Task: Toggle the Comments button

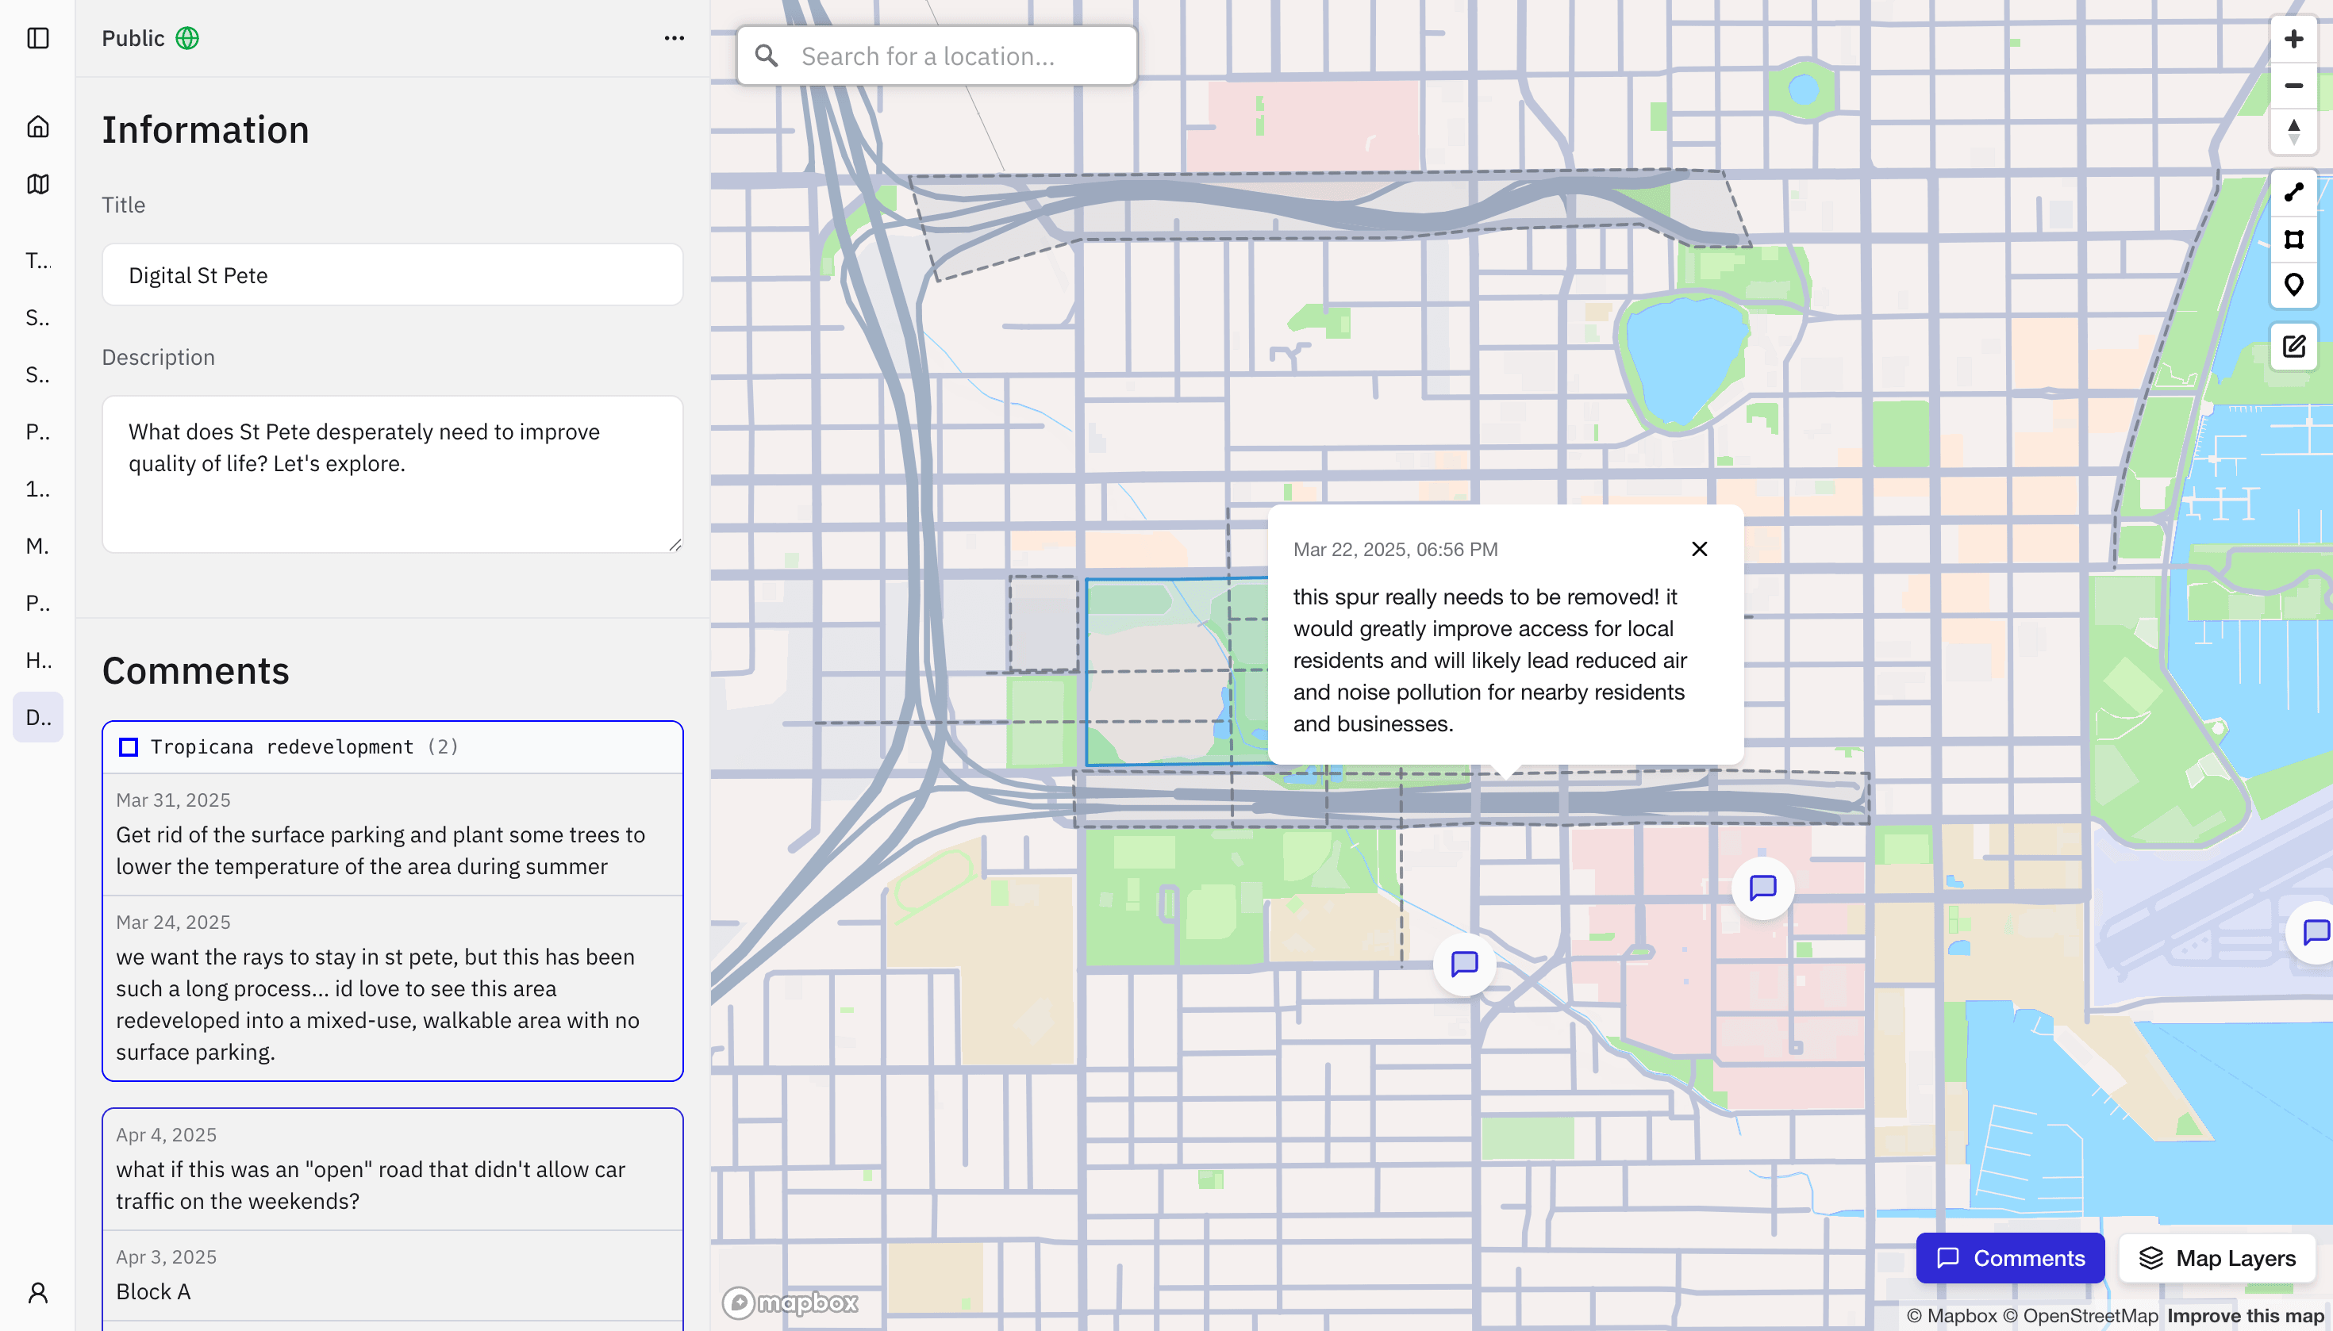Action: coord(2009,1258)
